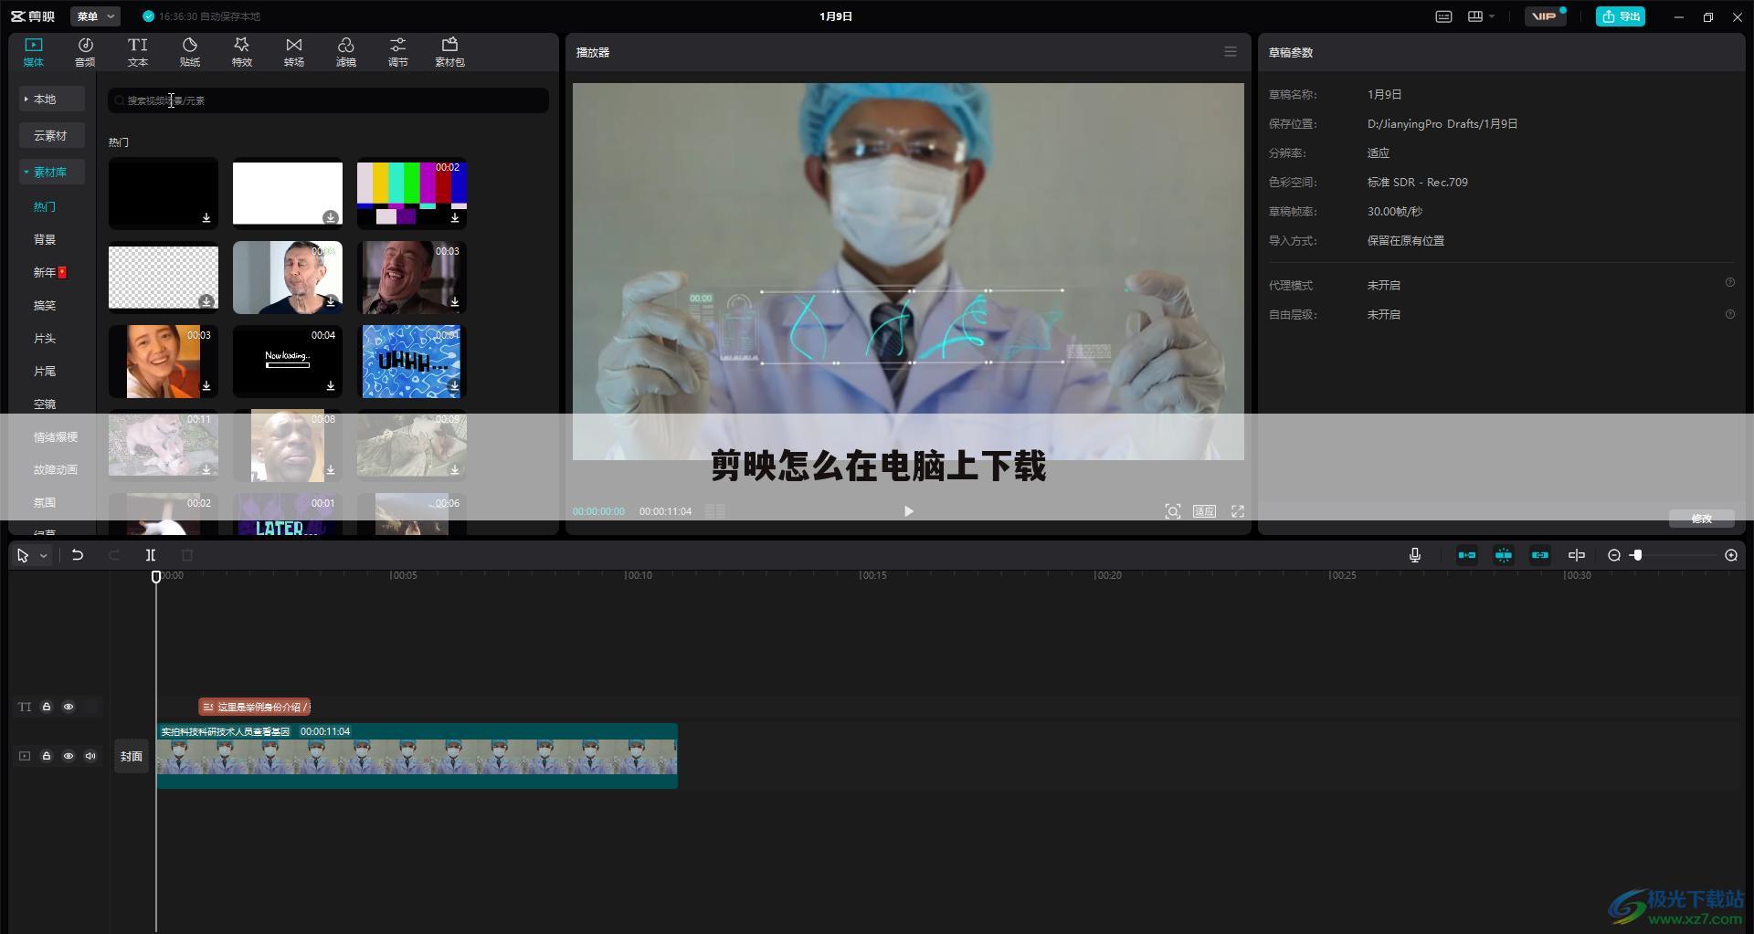Image resolution: width=1754 pixels, height=934 pixels.
Task: Click the 代理模式 info icon
Action: coord(1729,283)
